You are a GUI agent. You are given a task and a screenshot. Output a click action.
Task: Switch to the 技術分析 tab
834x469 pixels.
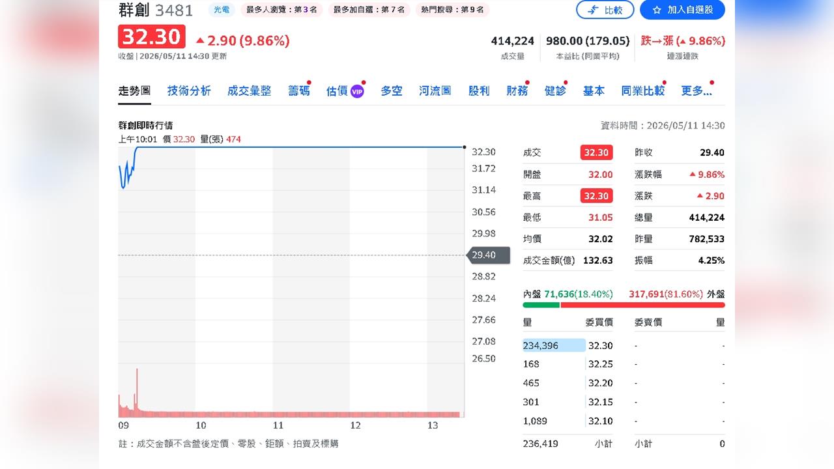coord(189,91)
